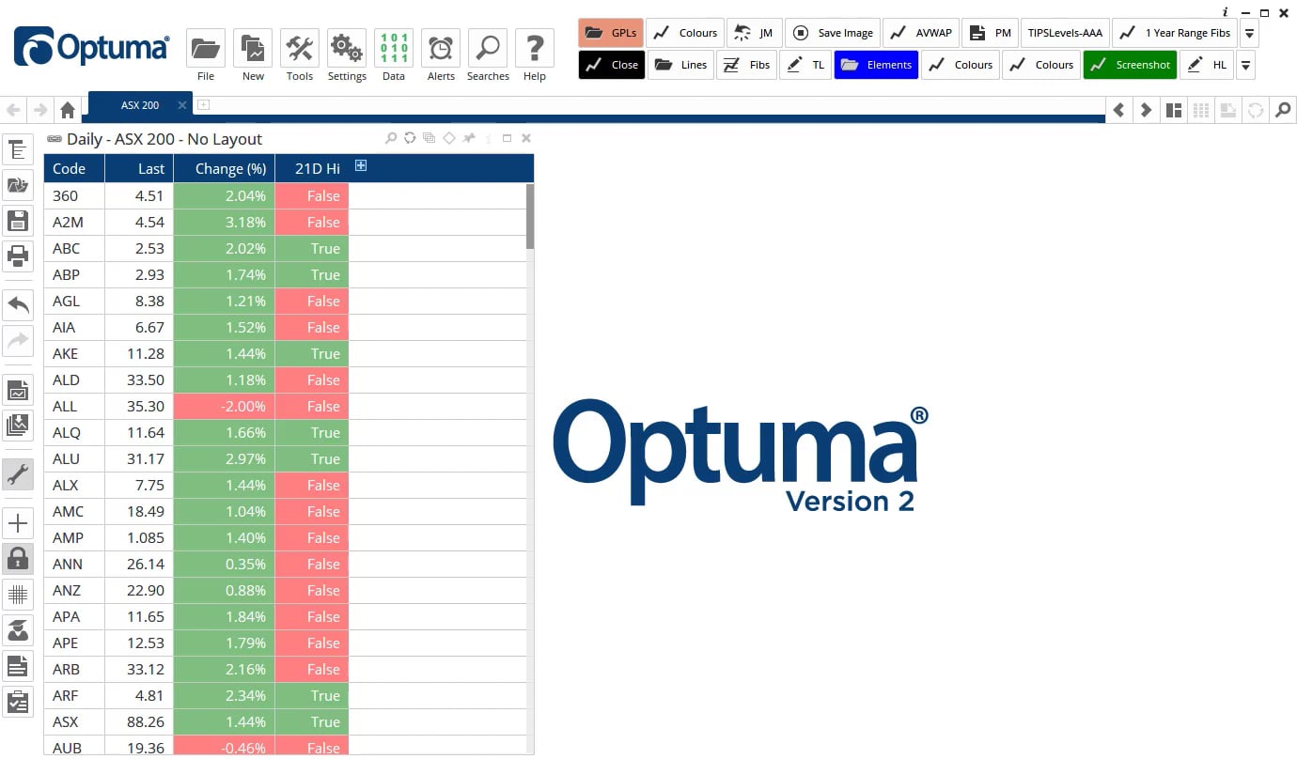The height and width of the screenshot is (759, 1297).
Task: Open the Help question mark icon
Action: (x=534, y=48)
